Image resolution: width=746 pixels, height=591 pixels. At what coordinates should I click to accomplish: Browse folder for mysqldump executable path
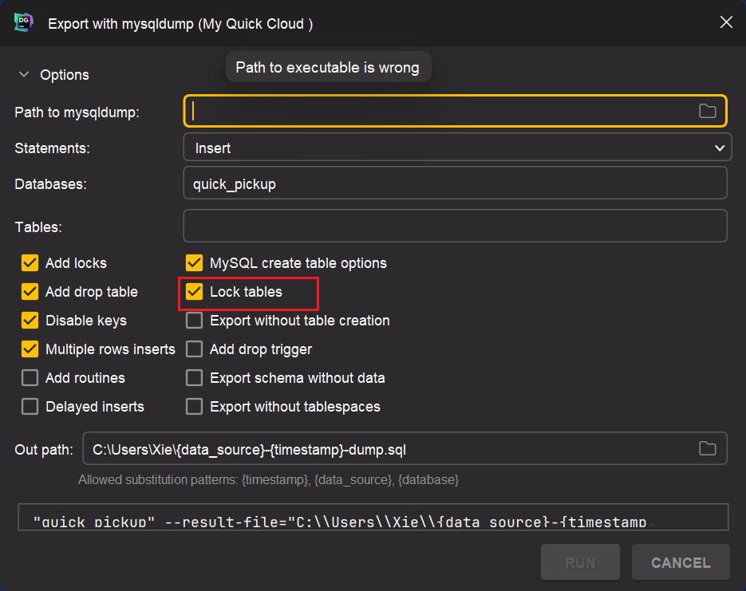(708, 111)
